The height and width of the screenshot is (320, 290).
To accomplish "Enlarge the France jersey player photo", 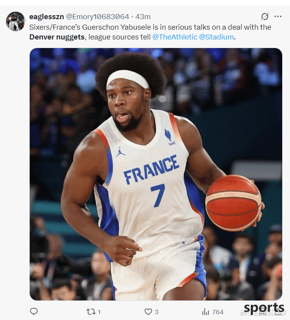I will pos(156,174).
